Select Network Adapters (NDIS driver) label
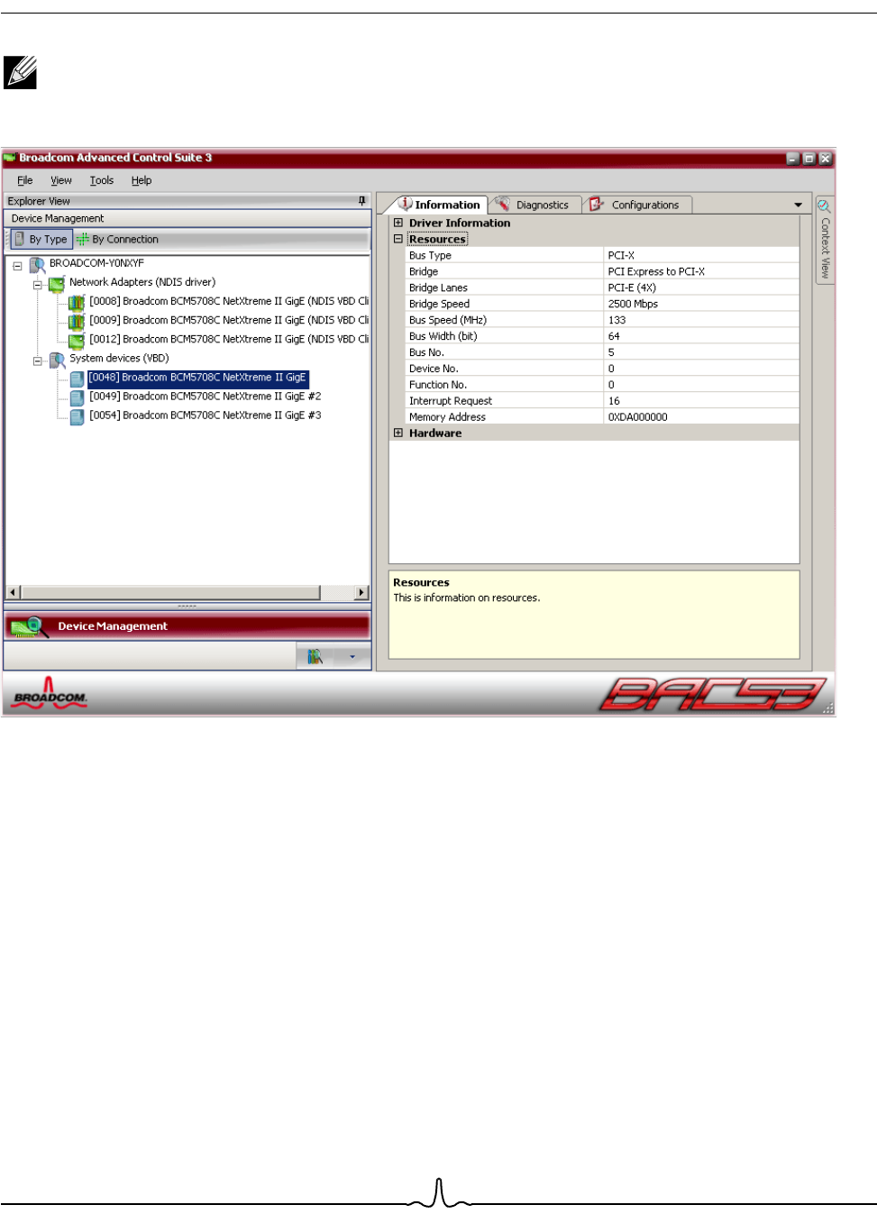 pyautogui.click(x=142, y=282)
